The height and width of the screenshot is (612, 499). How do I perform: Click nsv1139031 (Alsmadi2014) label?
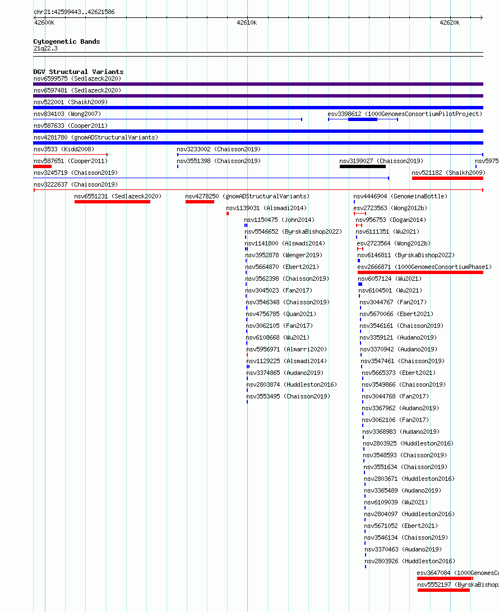[267, 208]
